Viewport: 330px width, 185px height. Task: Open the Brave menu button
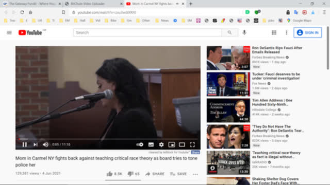(324, 12)
